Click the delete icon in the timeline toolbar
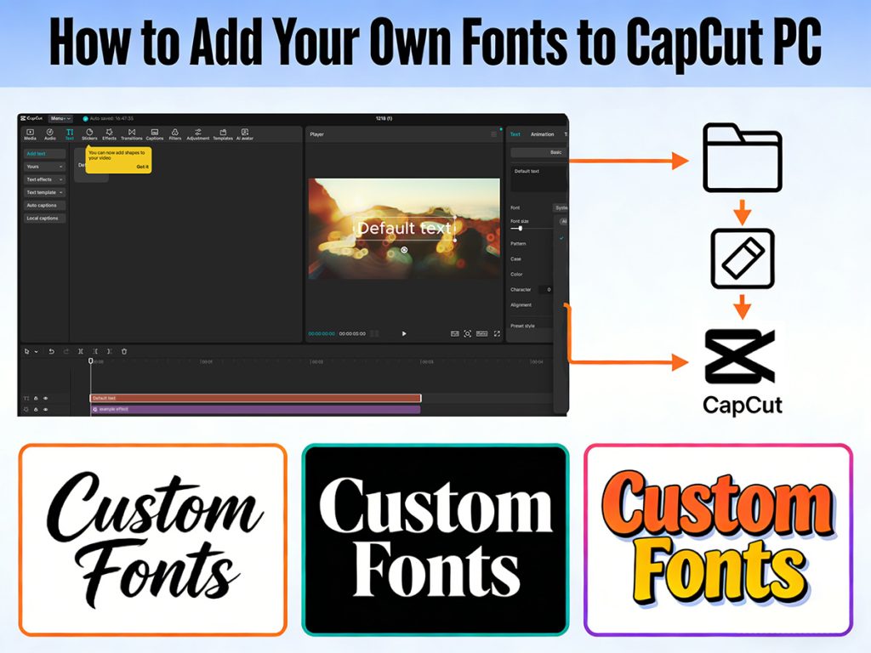 click(123, 351)
